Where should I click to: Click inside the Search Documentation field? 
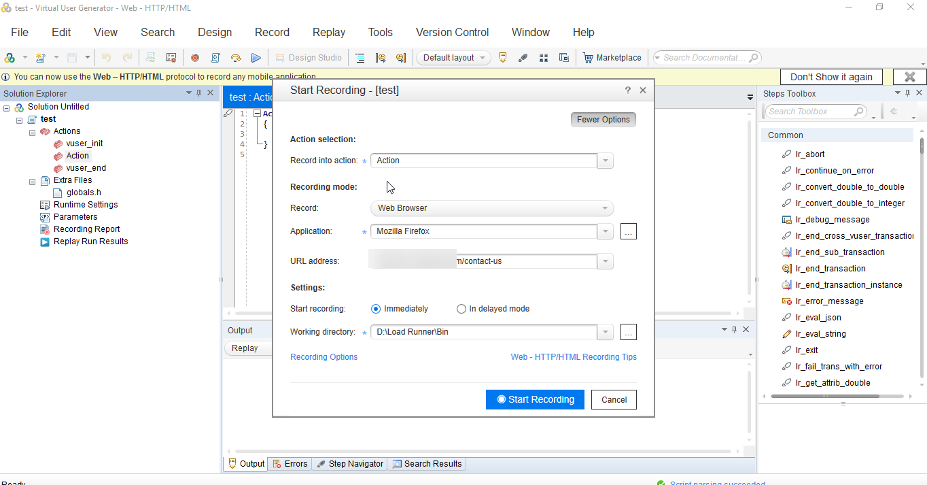(x=703, y=58)
